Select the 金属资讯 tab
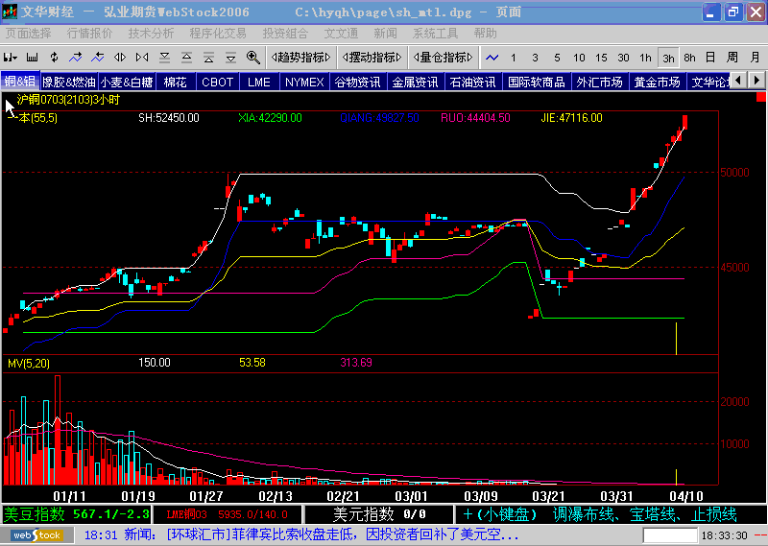The image size is (768, 546). click(416, 82)
